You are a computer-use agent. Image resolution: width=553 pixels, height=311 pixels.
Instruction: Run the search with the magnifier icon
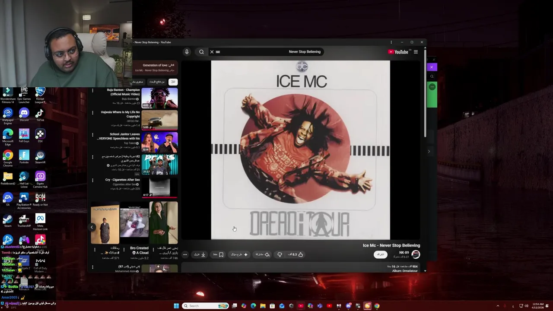tap(201, 52)
